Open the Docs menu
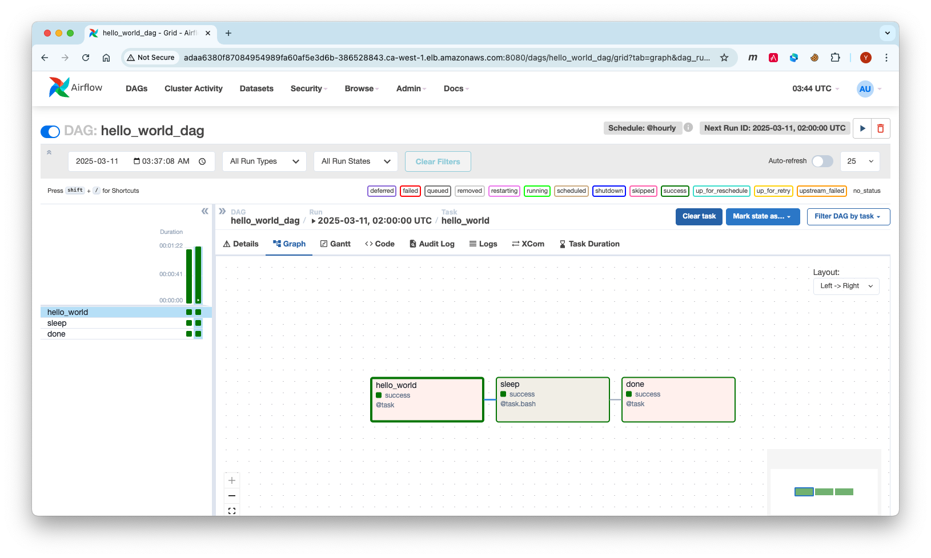931x558 pixels. (x=456, y=88)
